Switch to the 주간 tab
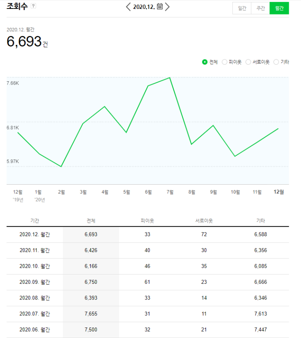 point(260,8)
